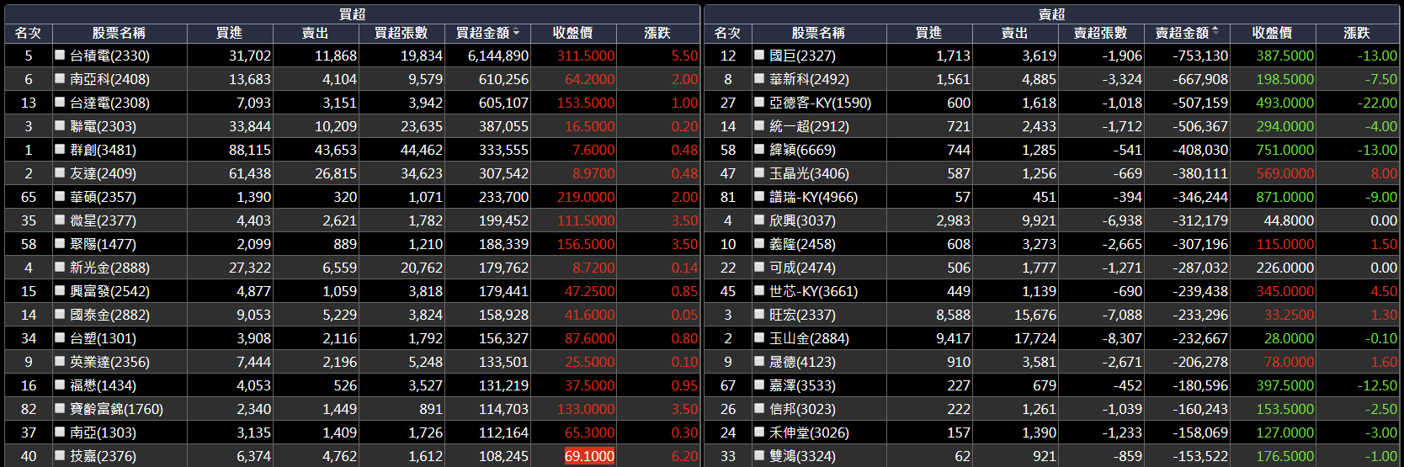Open the stock name 福懋(1434)
The height and width of the screenshot is (467, 1404).
(x=103, y=385)
